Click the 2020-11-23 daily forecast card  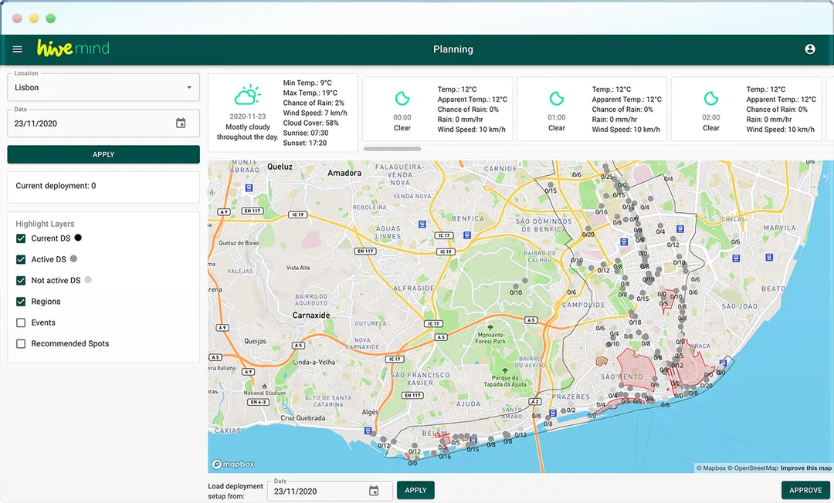pos(283,113)
